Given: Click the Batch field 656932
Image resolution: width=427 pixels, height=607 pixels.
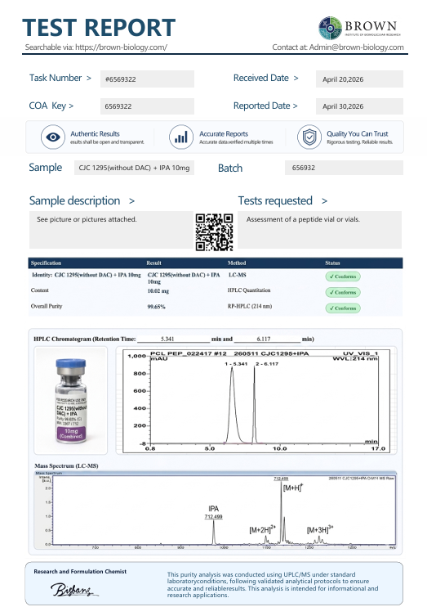Looking at the screenshot, I should [x=344, y=168].
